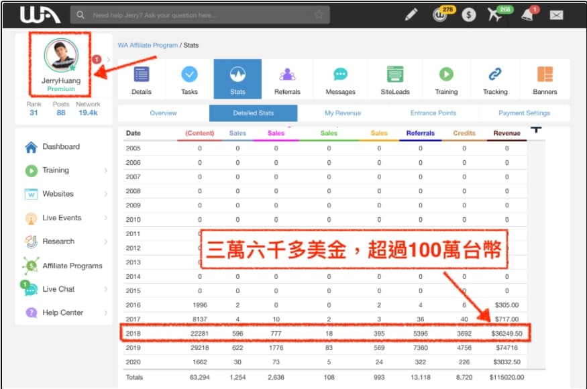
Task: Open the mail envelope icon
Action: point(556,15)
